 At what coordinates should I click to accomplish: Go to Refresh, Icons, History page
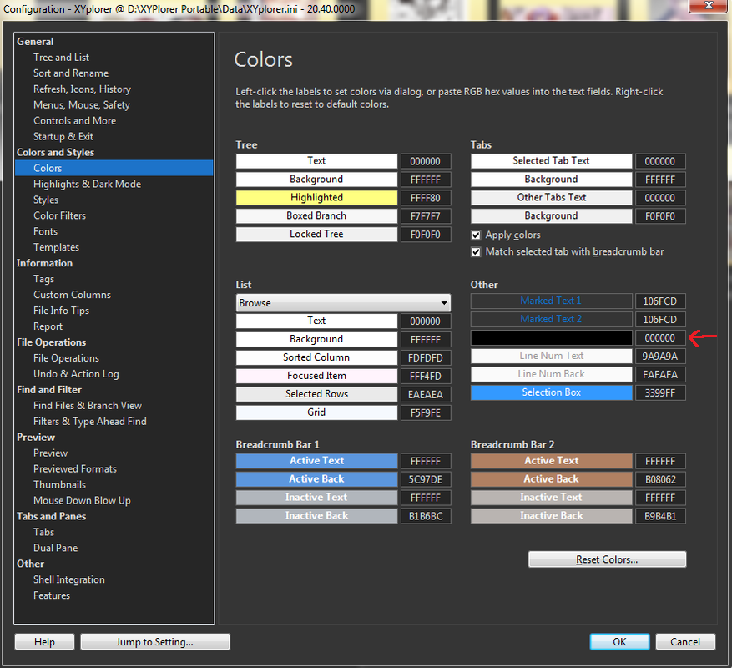[x=82, y=89]
